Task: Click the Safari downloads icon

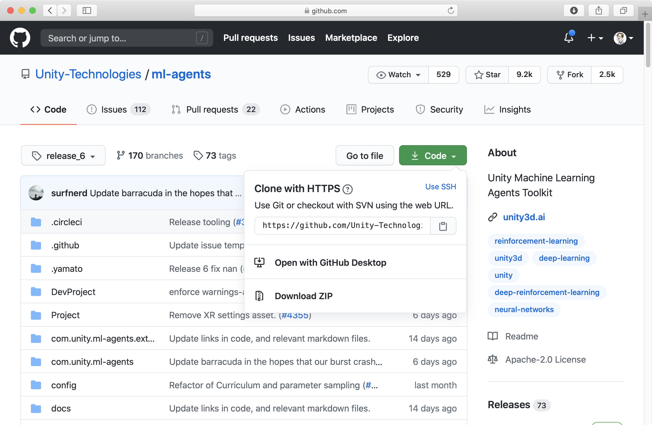Action: tap(574, 11)
